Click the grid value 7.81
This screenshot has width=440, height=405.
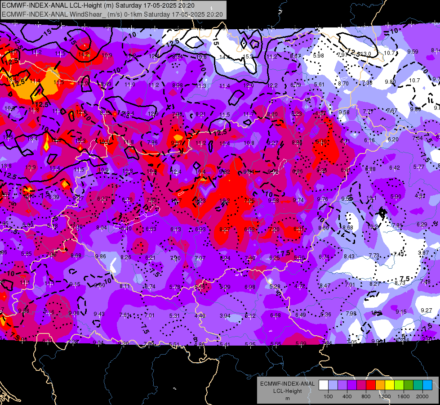tap(397, 225)
